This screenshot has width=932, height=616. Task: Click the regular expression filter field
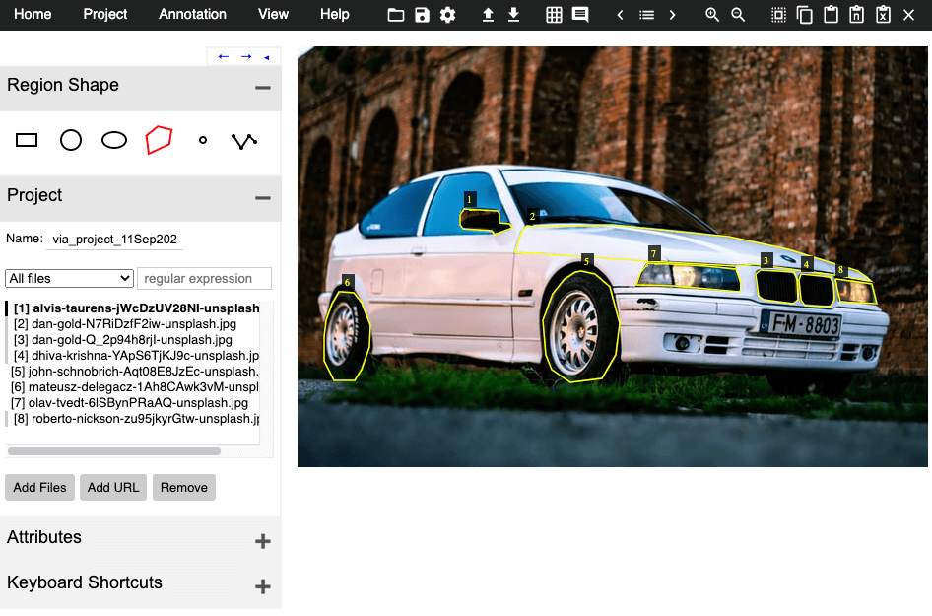pos(205,278)
